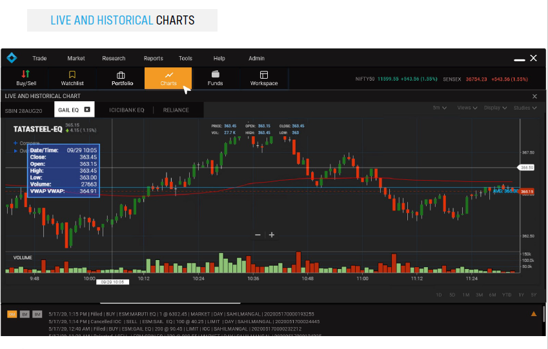Open the Admin menu
548x349 pixels.
(x=256, y=58)
